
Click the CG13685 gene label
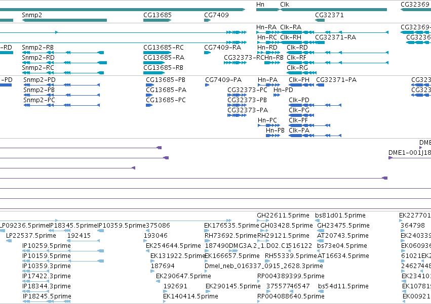point(158,15)
